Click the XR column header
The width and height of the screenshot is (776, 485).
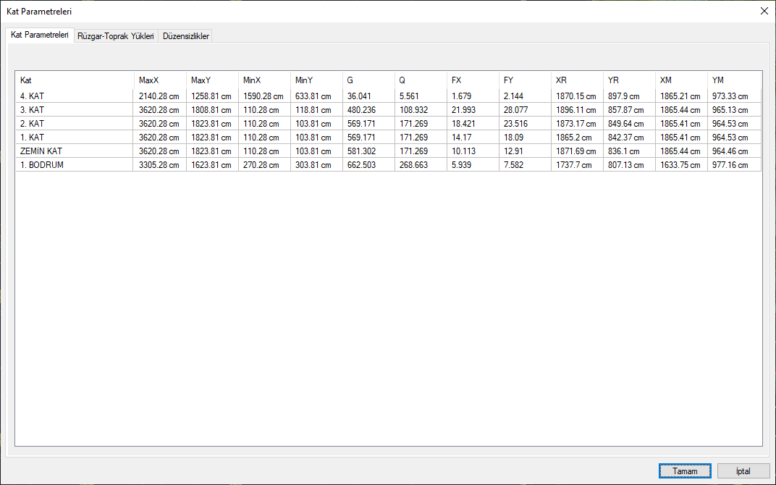[561, 80]
